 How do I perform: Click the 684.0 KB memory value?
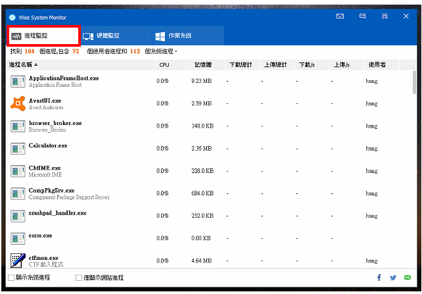[x=202, y=193]
